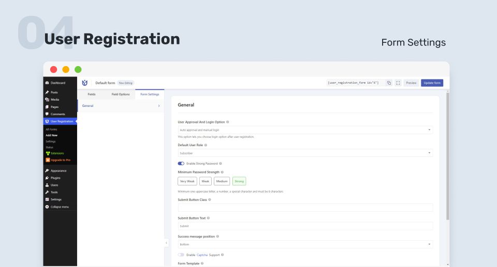Click the Collapse menu icon
Viewport: 497px width, 267px height.
click(47, 207)
